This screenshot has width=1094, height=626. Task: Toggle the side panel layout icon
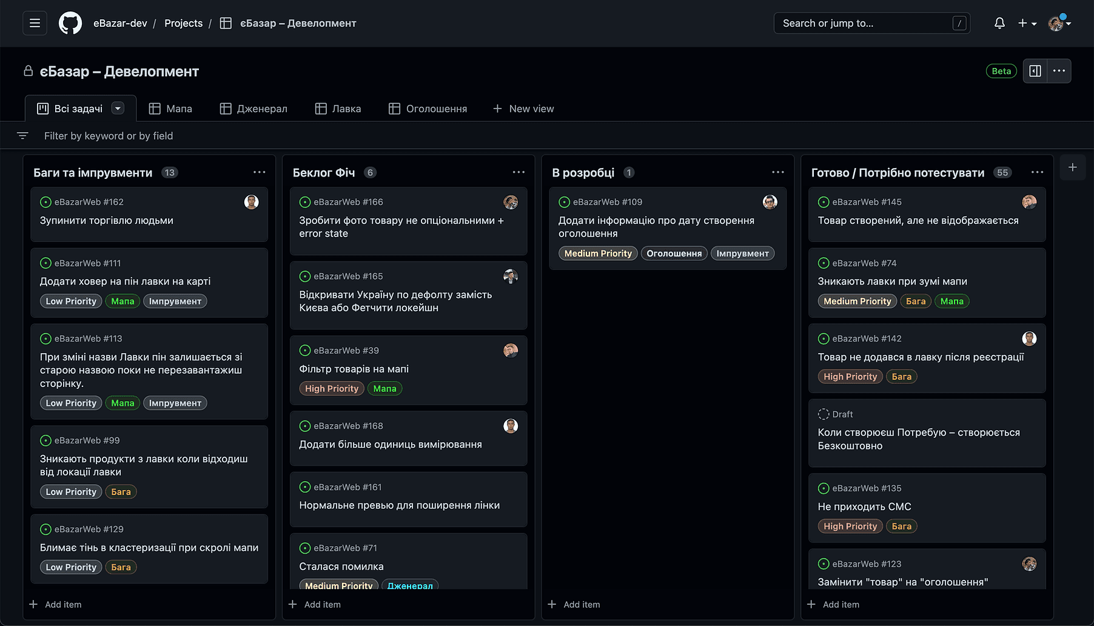(1035, 71)
